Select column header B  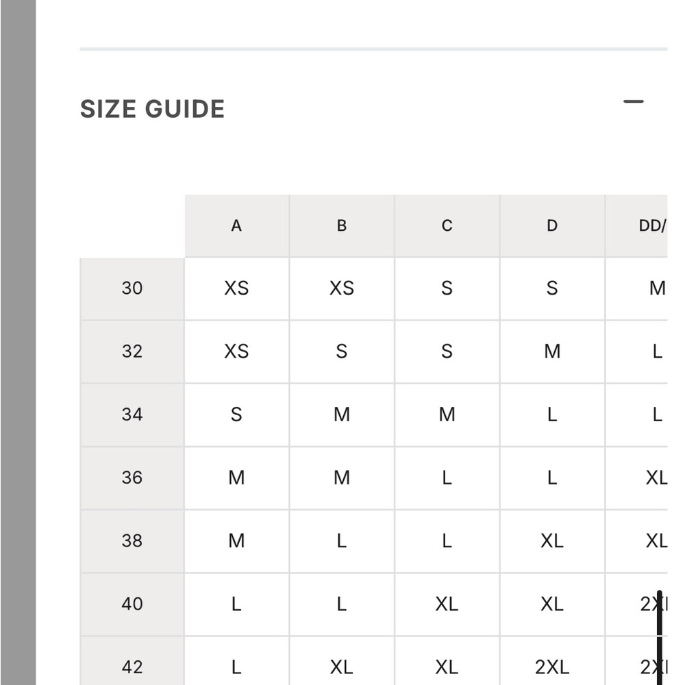coord(342,226)
